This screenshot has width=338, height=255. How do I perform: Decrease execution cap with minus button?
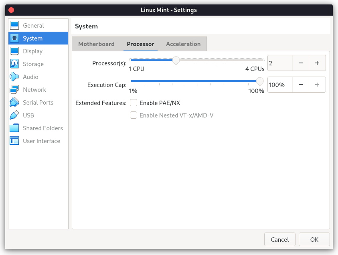click(301, 85)
